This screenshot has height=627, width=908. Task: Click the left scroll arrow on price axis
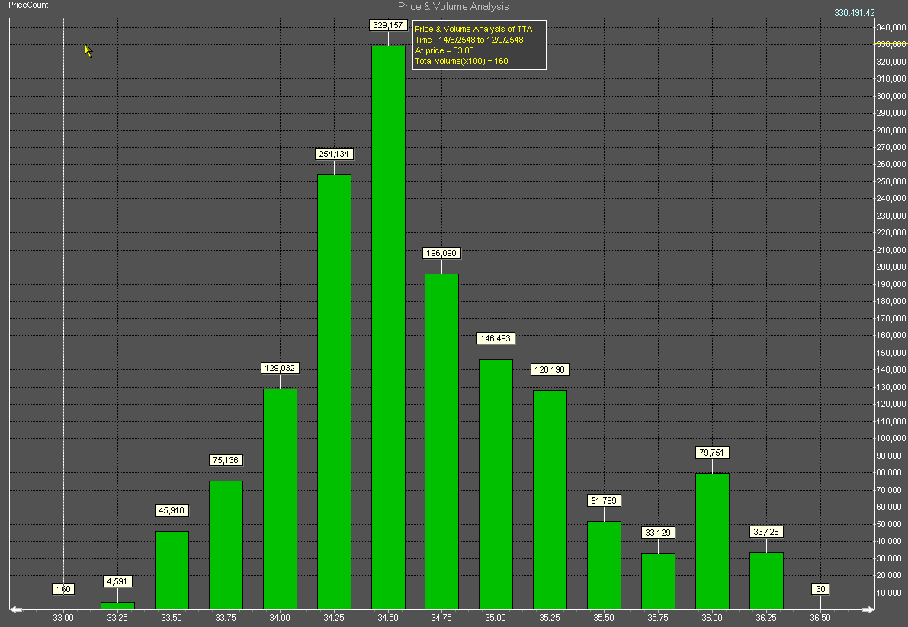click(16, 609)
